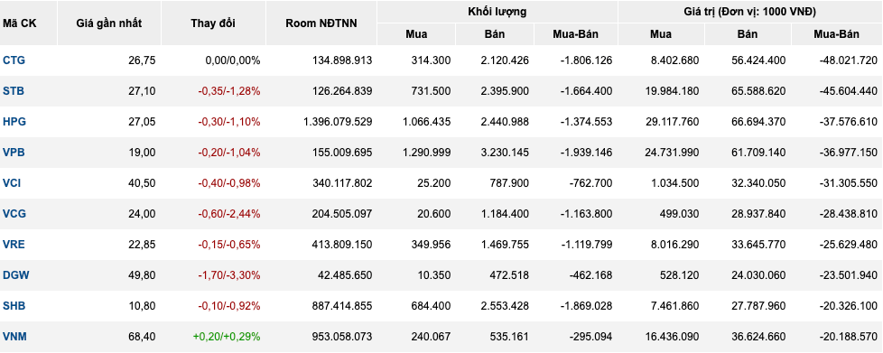Image resolution: width=883 pixels, height=353 pixels.
Task: Open the VNM stock ticker link
Action: point(14,337)
